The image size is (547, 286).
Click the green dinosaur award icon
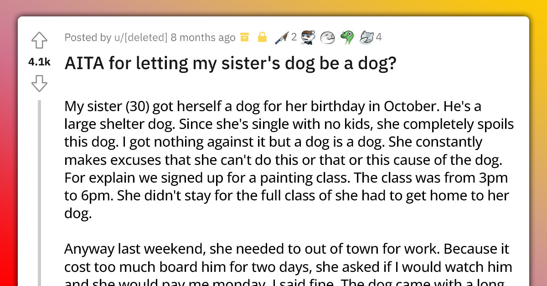[x=347, y=37]
